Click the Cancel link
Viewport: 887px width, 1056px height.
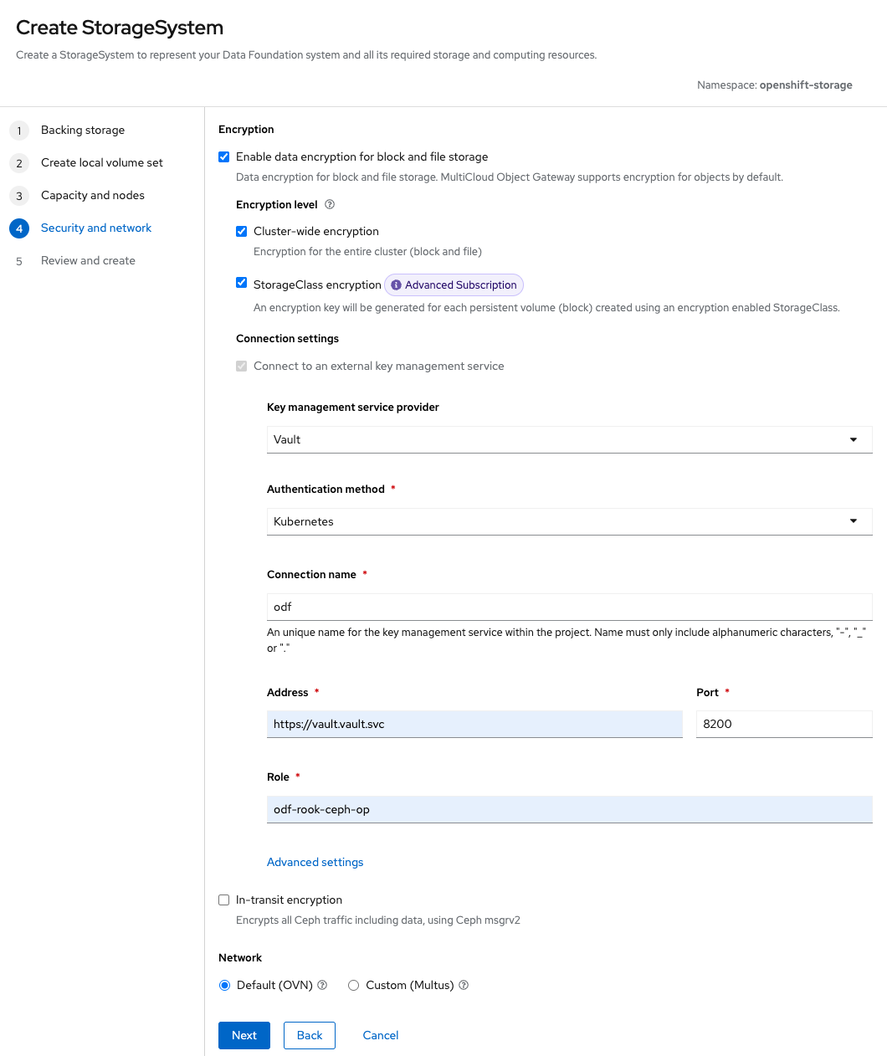381,1035
